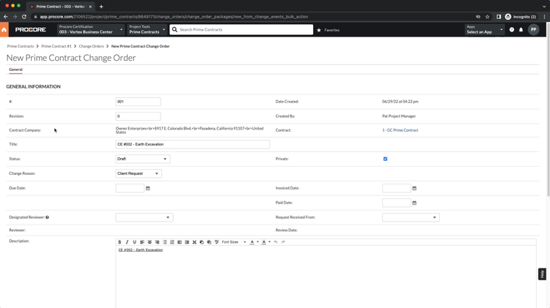Open the notifications bell
This screenshot has width=550, height=308.
[x=521, y=30]
